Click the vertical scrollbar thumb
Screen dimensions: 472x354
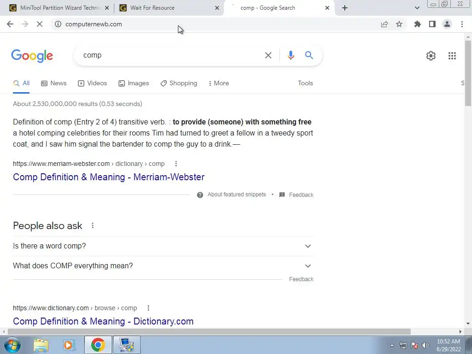[x=468, y=73]
